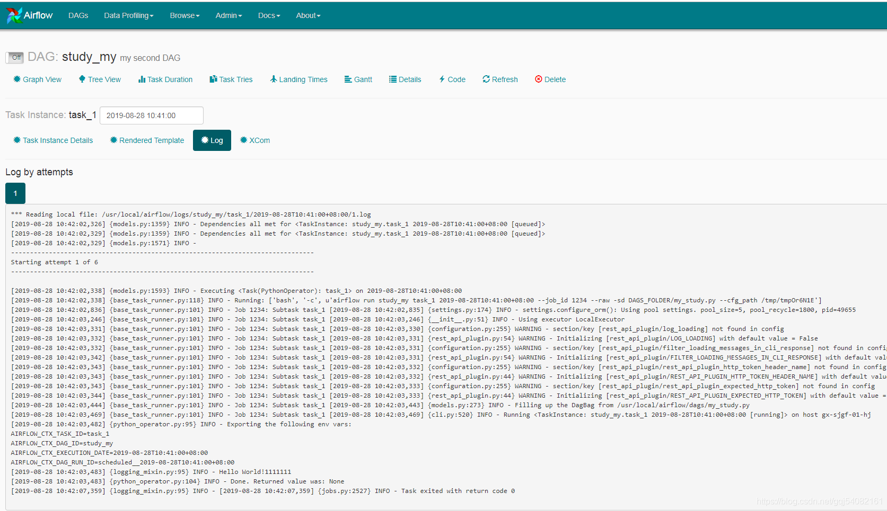
Task: Click the Landing Times plane icon
Action: coord(274,79)
